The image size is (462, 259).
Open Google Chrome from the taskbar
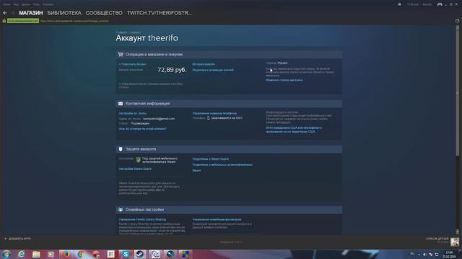[x=81, y=254]
